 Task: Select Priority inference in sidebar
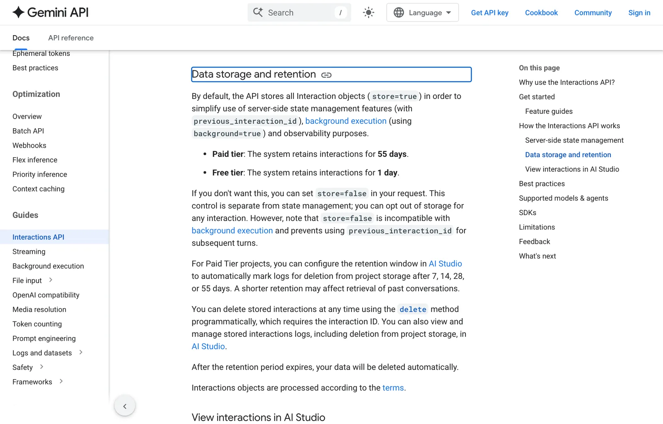(x=40, y=174)
